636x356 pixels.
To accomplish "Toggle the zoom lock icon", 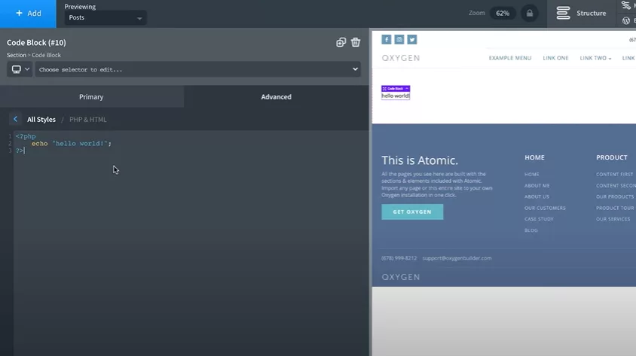I will pyautogui.click(x=529, y=14).
